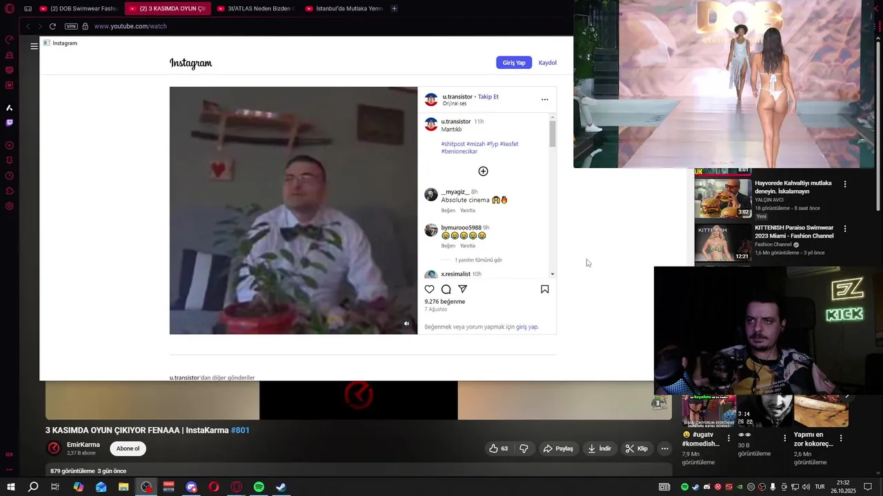Like the Instagram post heart icon
This screenshot has height=496, width=883.
pyautogui.click(x=429, y=289)
